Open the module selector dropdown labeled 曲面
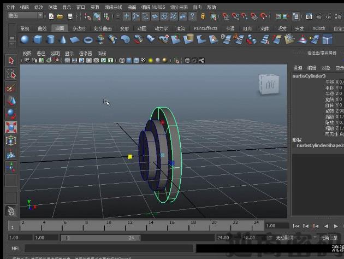 pos(25,16)
